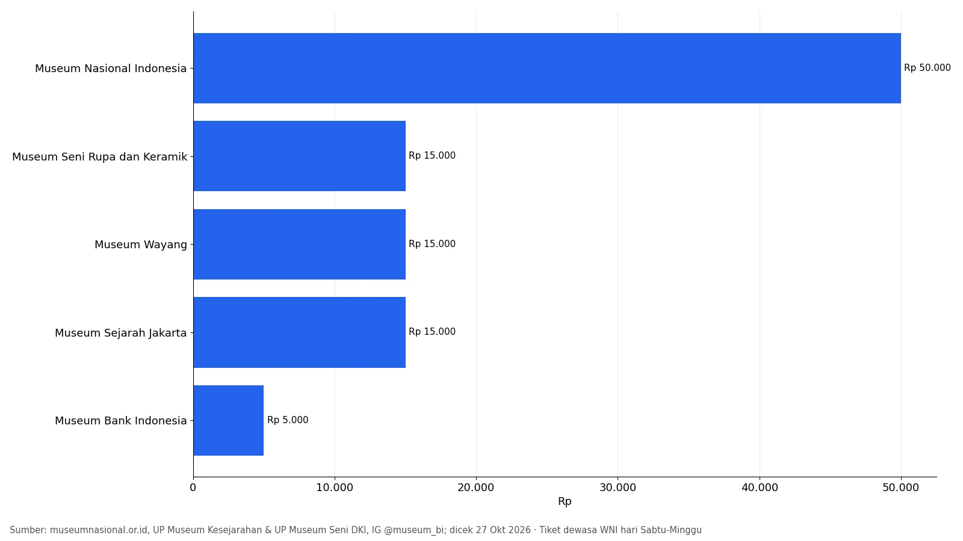Viewport: 963px width, 541px height.
Task: Click the Museum Bank Indonesia bar
Action: point(228,420)
